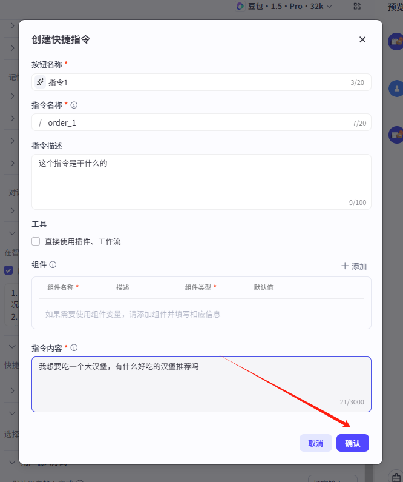Click the grid icon beside model selector
Viewport: 403px width, 482px height.
click(356, 6)
